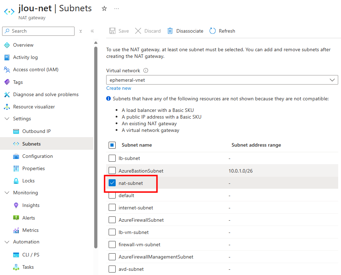Image resolution: width=341 pixels, height=275 pixels.
Task: Click the Discard button label
Action: pos(153,31)
